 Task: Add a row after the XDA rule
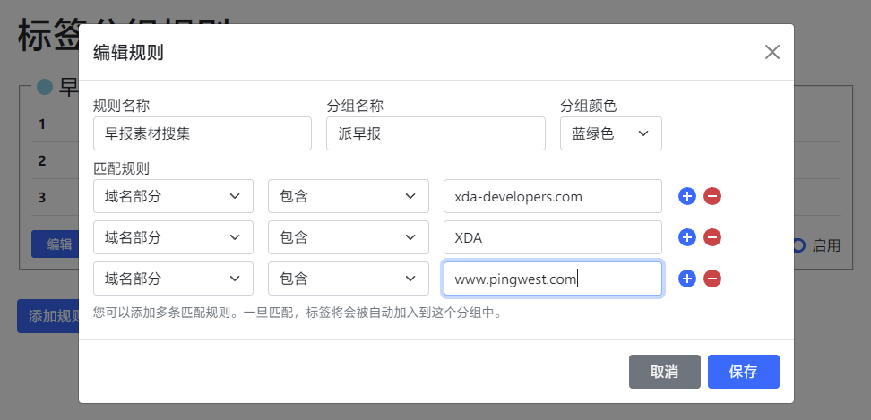coord(687,237)
